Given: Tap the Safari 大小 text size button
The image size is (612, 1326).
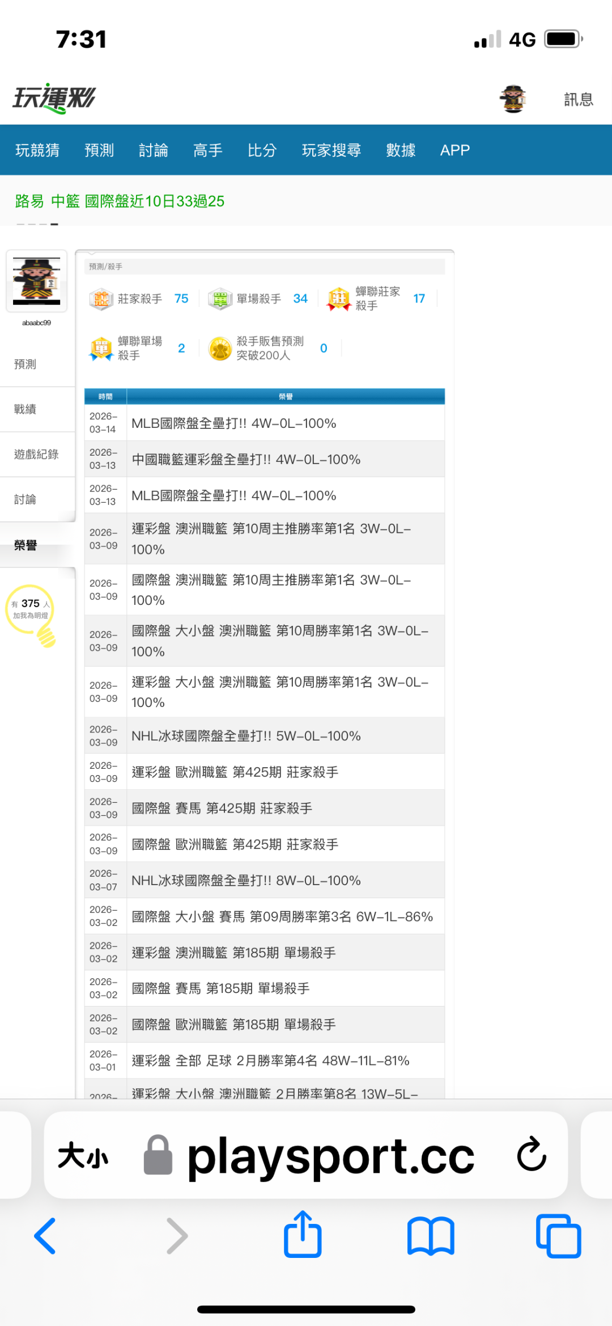Looking at the screenshot, I should 83,1155.
